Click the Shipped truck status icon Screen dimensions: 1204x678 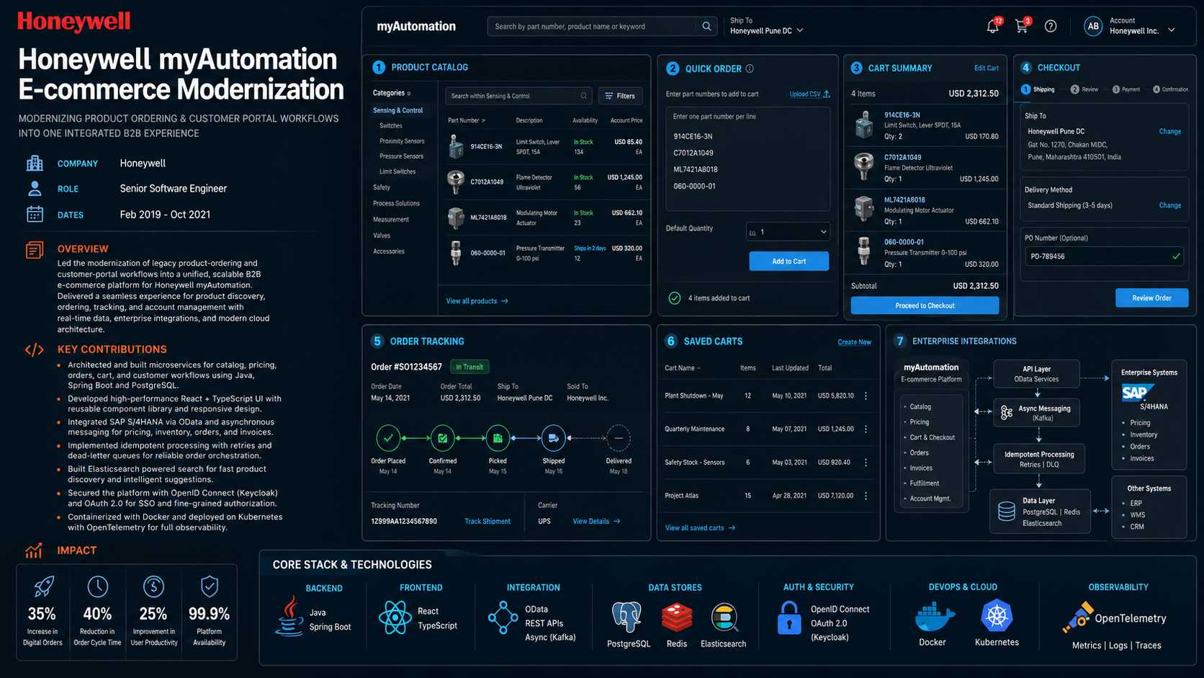click(x=553, y=437)
